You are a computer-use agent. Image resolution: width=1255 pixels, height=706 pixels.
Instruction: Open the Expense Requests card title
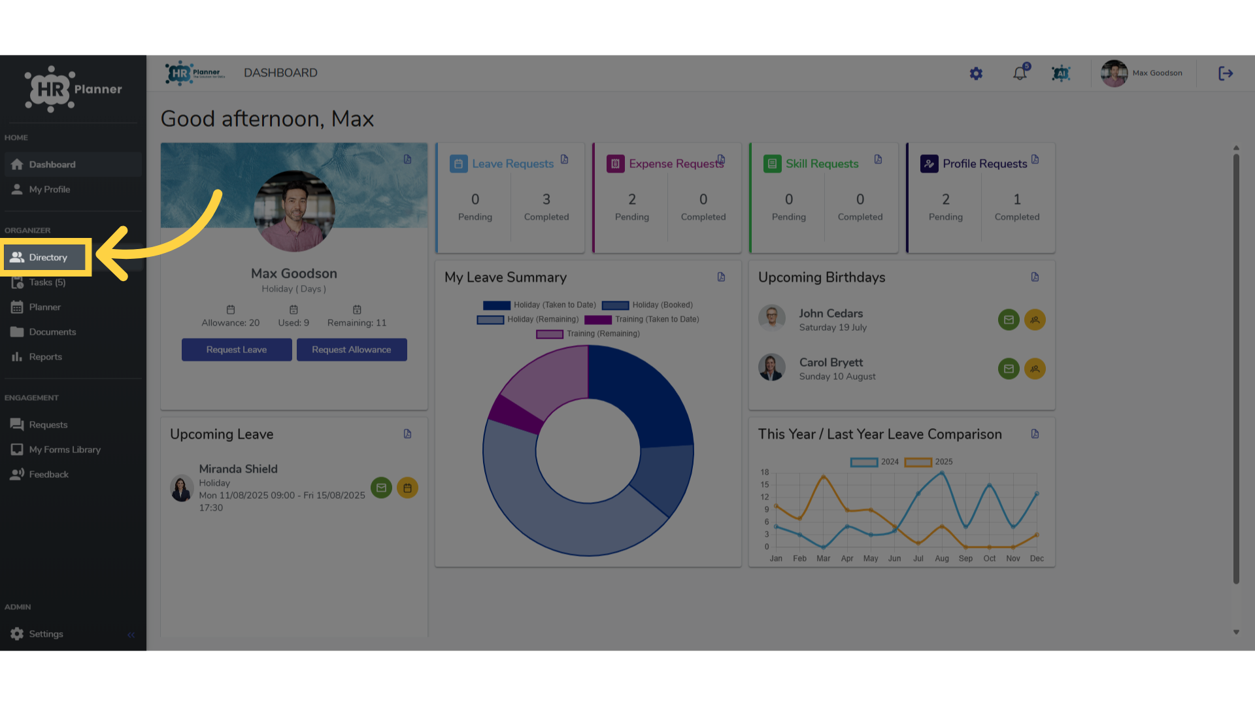coord(676,164)
